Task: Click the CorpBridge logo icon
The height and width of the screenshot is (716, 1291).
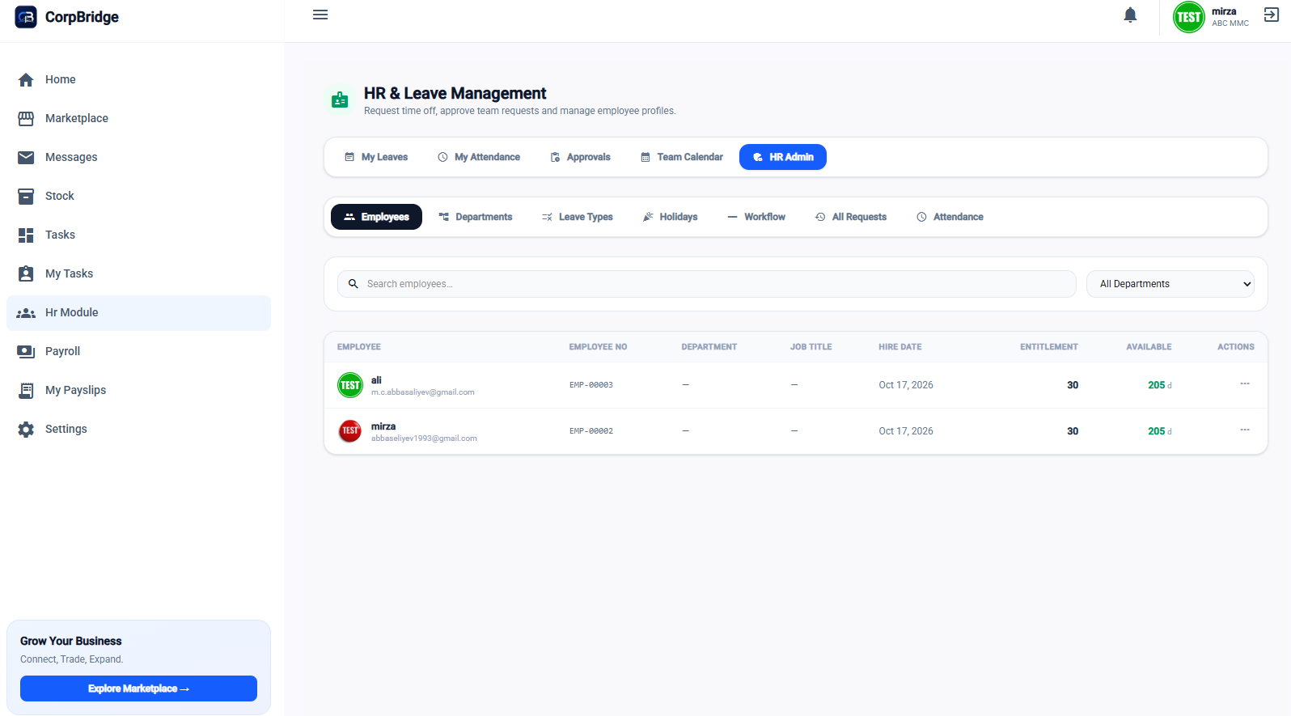Action: pos(26,17)
